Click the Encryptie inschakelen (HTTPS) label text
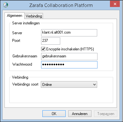Viewport: 123px width, 122px height. (x=70, y=49)
